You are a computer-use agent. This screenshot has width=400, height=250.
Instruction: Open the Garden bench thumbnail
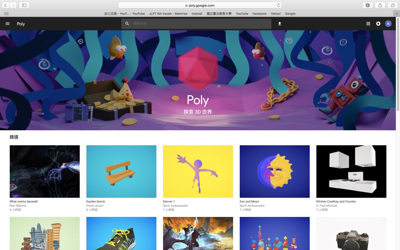click(x=121, y=171)
